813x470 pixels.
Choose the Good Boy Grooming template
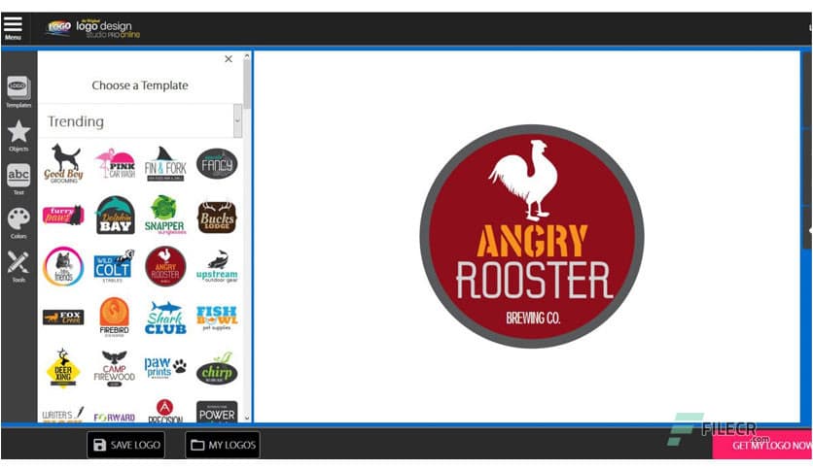(63, 163)
